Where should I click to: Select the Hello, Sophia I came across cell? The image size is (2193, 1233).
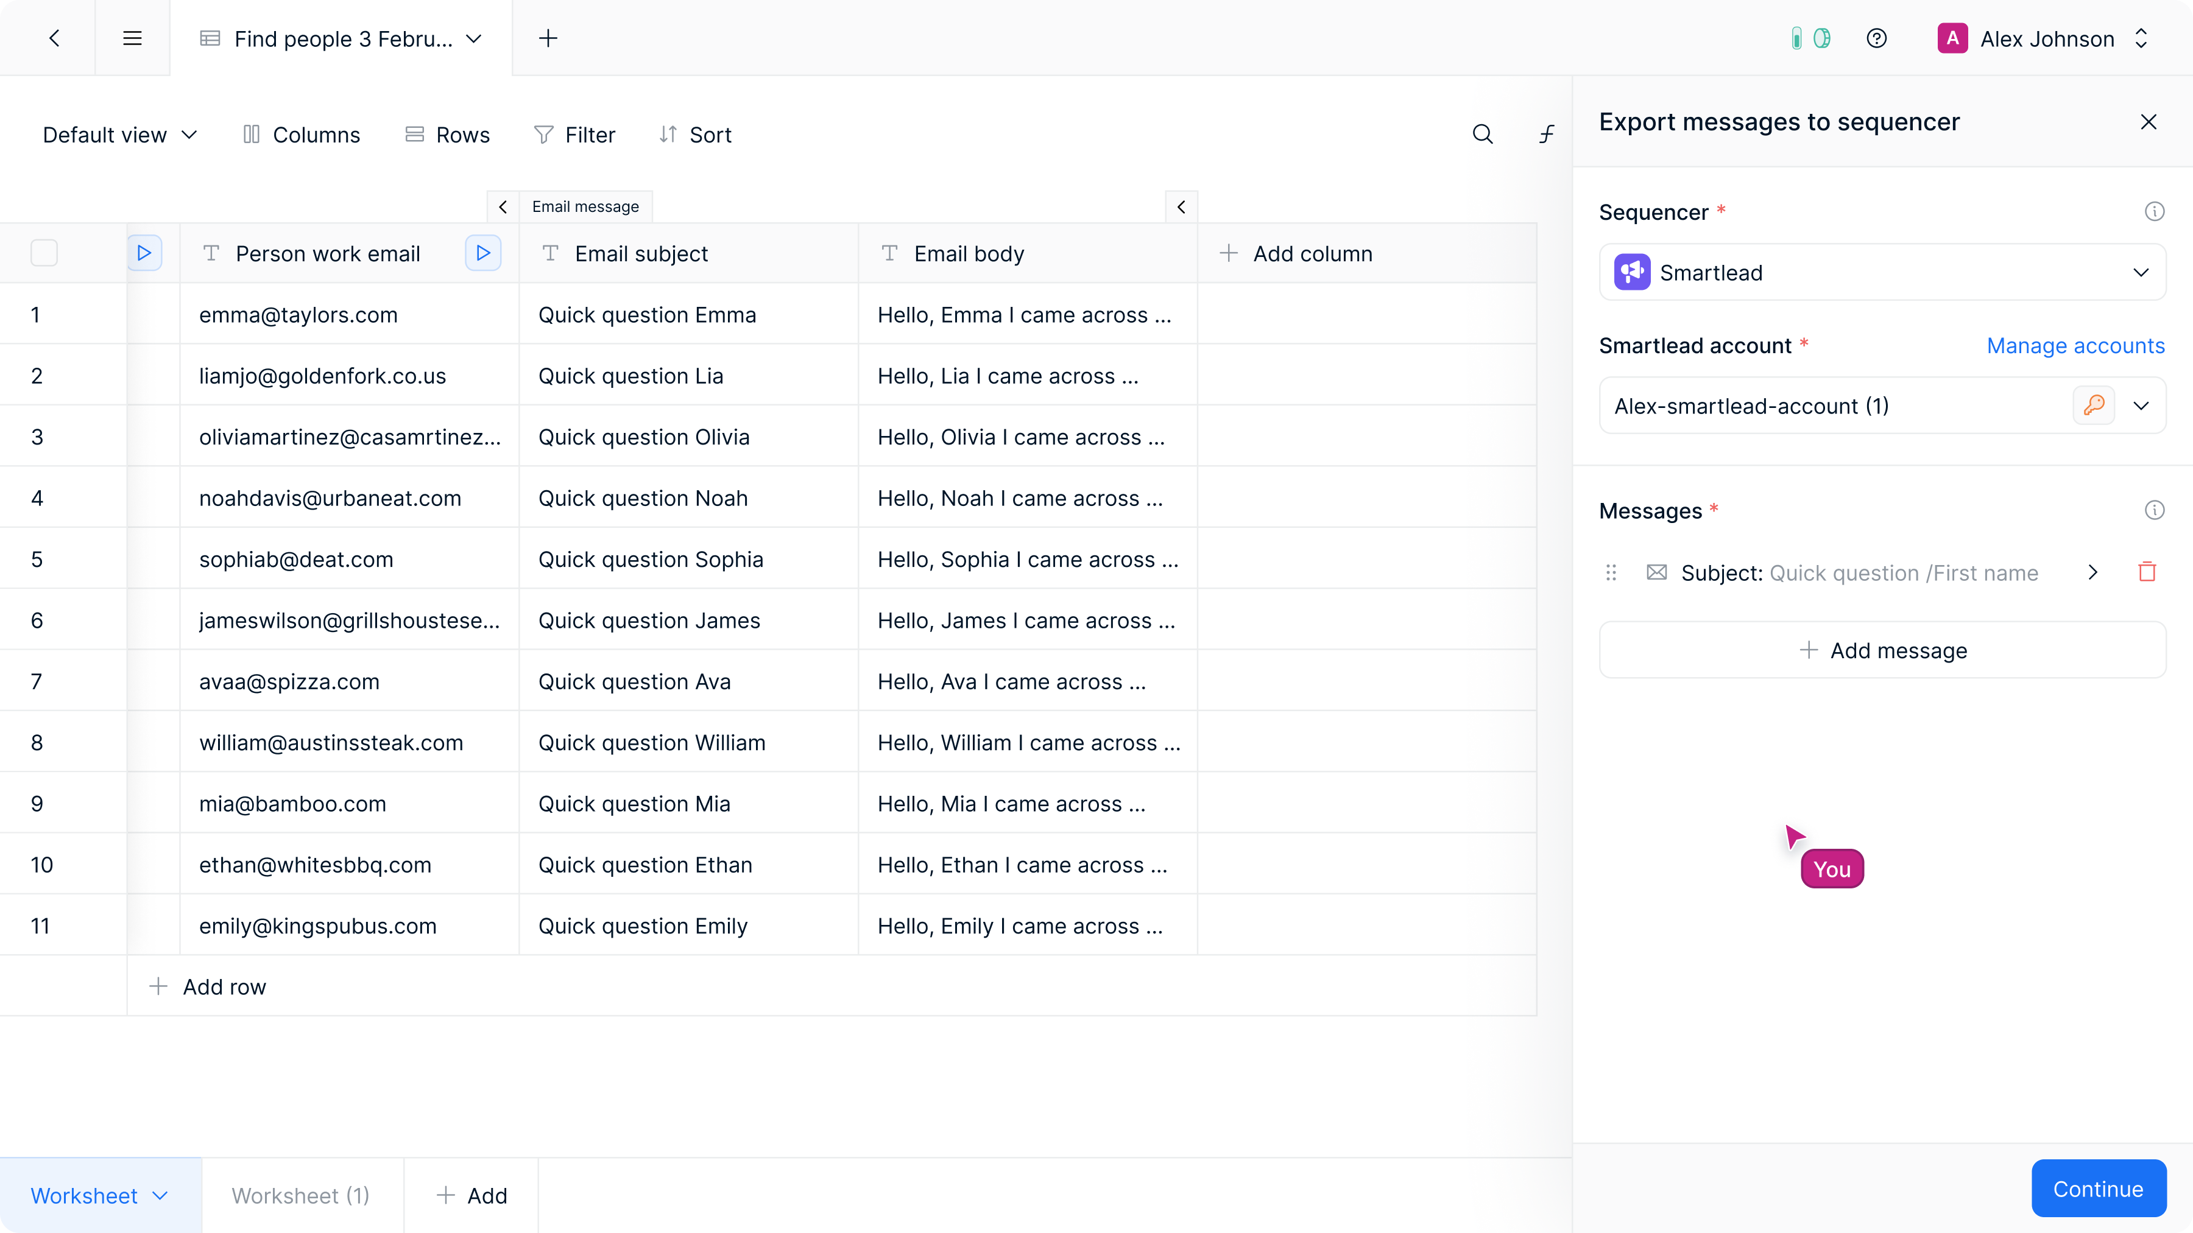[1028, 559]
